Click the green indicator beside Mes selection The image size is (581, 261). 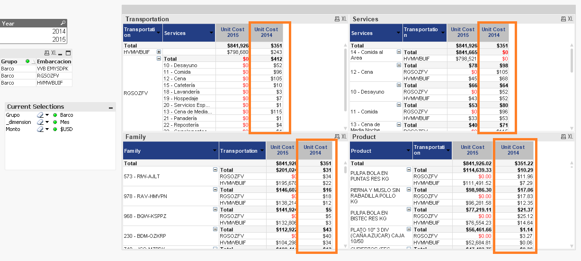coord(55,122)
